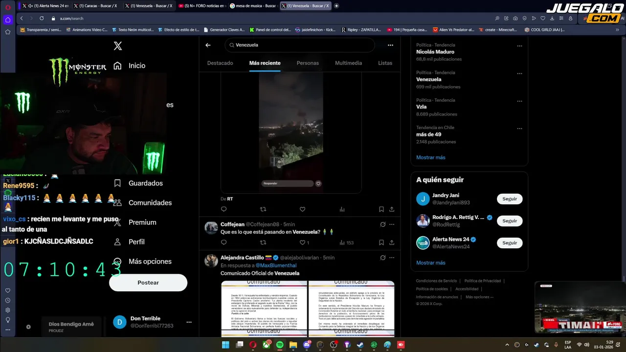Image resolution: width=626 pixels, height=352 pixels.
Task: Repost Coffejean's post
Action: [263, 242]
